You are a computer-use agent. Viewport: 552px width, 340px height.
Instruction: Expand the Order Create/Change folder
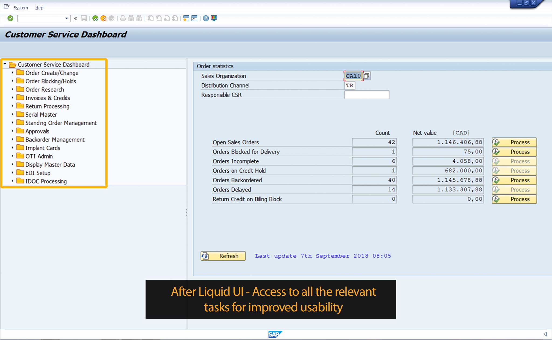tap(12, 73)
